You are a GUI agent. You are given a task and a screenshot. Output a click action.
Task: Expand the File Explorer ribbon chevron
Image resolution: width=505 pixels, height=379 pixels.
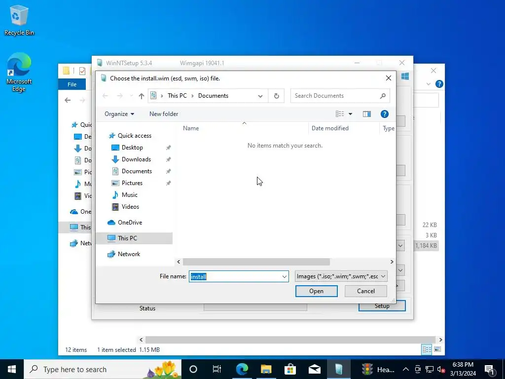[x=428, y=84]
